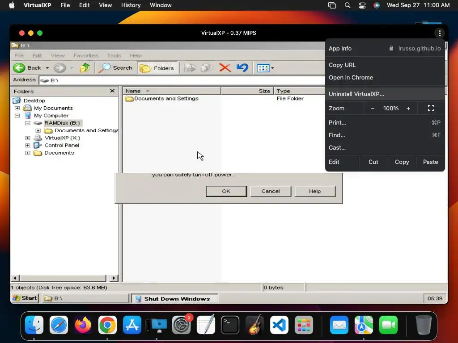This screenshot has height=343, width=458.
Task: Expand VirtualXP (X:) tree node
Action: point(28,138)
